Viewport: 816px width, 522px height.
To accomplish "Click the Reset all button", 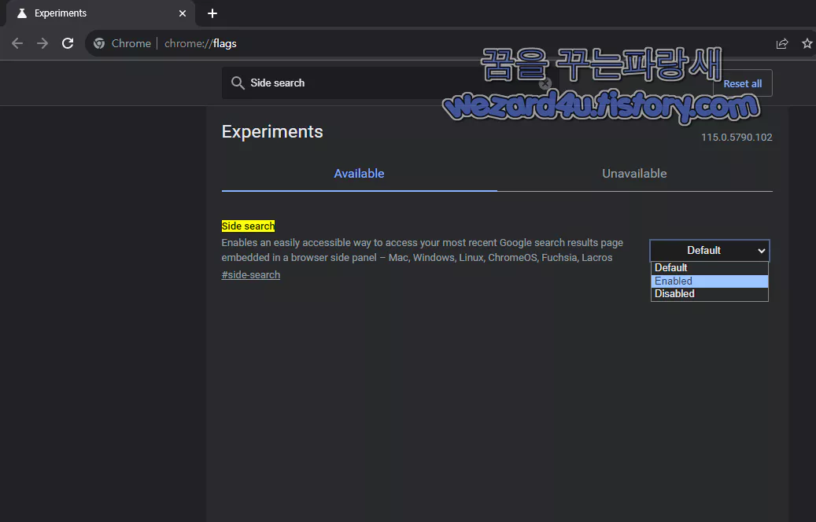I will (x=742, y=83).
